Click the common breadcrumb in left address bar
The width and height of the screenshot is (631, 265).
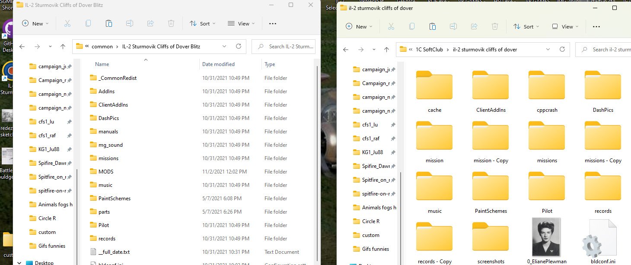click(x=102, y=47)
